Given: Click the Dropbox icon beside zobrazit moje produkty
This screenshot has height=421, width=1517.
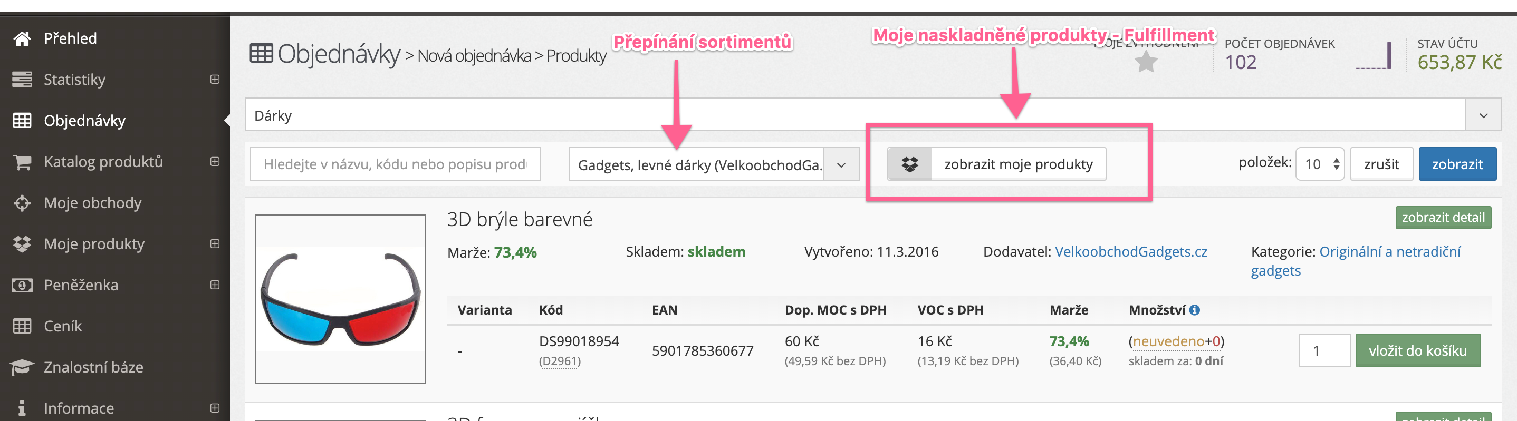Looking at the screenshot, I should point(910,164).
